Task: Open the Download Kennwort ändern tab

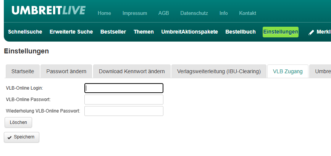Action: point(132,71)
